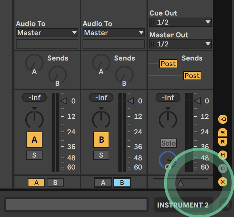Toggle the Crossfader X show/hide button
The image size is (234, 217).
point(223,182)
